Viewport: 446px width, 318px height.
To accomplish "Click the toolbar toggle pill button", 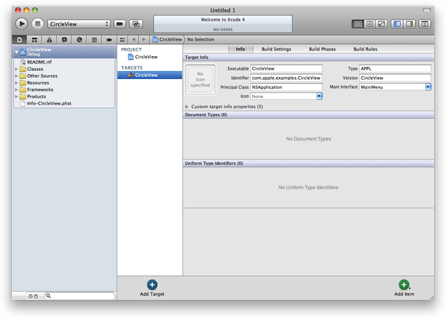I will (426, 10).
